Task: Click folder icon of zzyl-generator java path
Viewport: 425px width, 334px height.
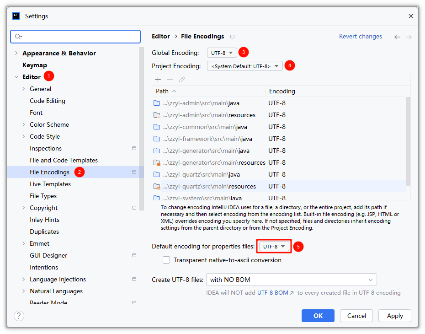Action: pos(157,151)
